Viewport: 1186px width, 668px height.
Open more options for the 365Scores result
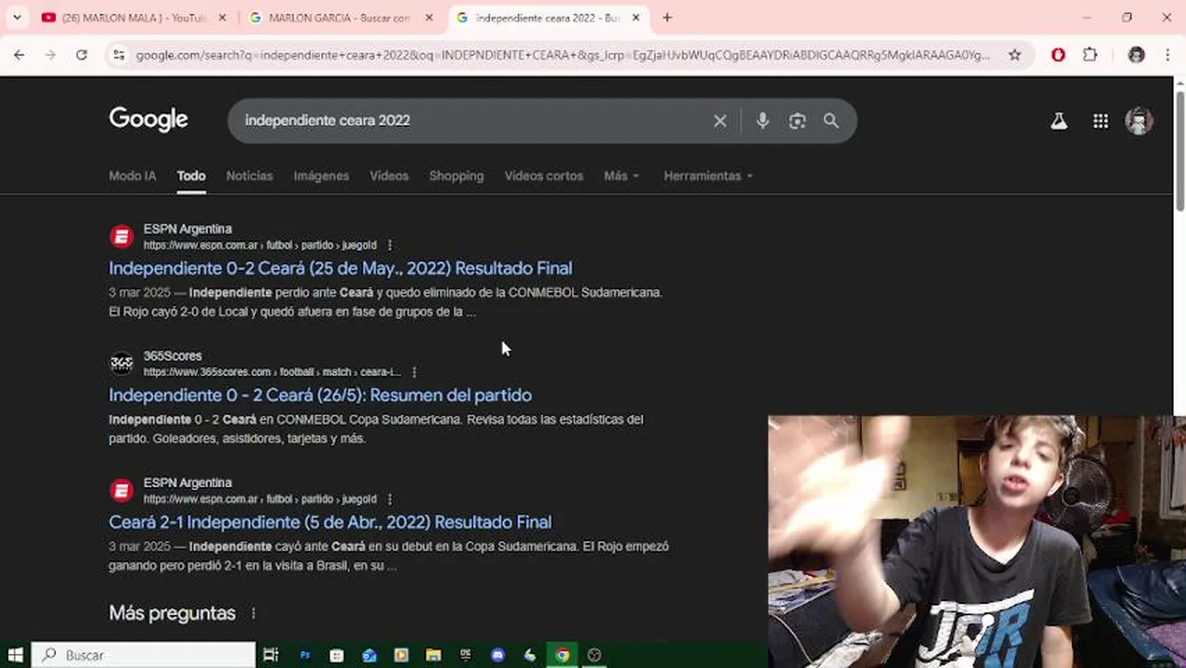pyautogui.click(x=414, y=372)
